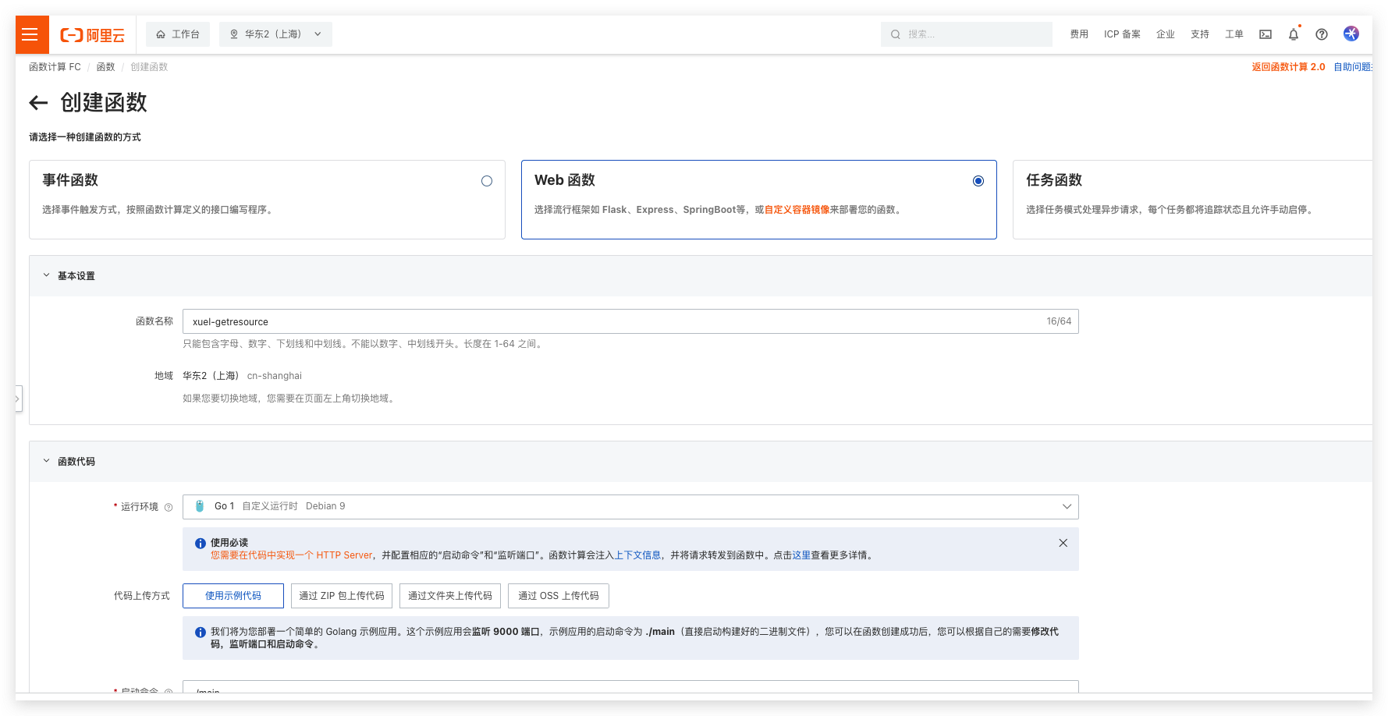Select the 事件函数 radio option

tap(487, 181)
